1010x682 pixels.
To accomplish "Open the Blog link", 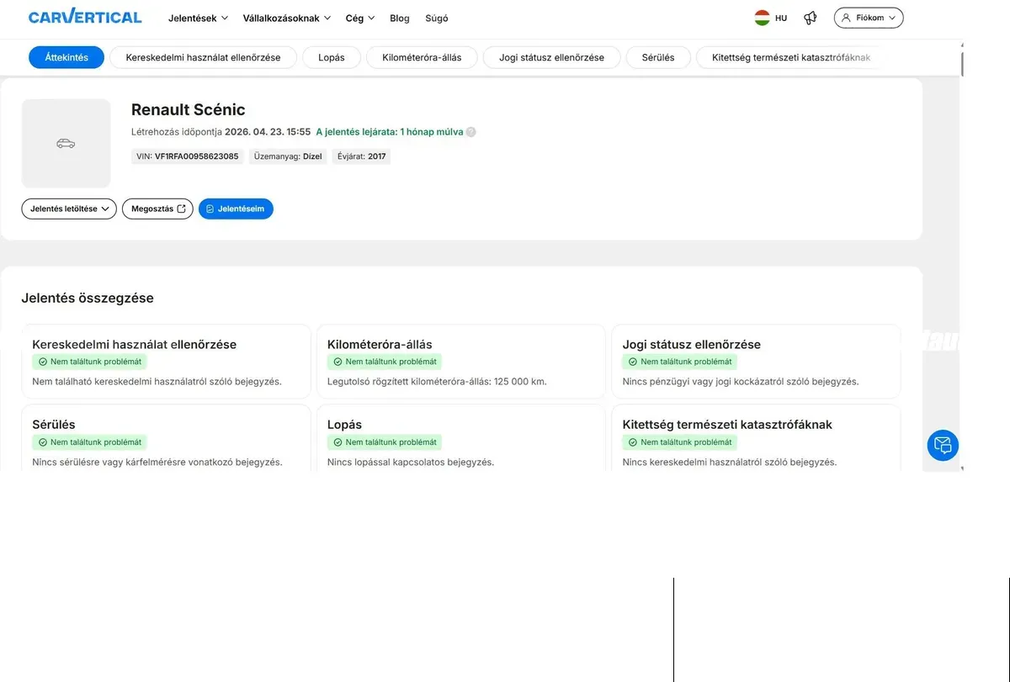I will coord(400,18).
